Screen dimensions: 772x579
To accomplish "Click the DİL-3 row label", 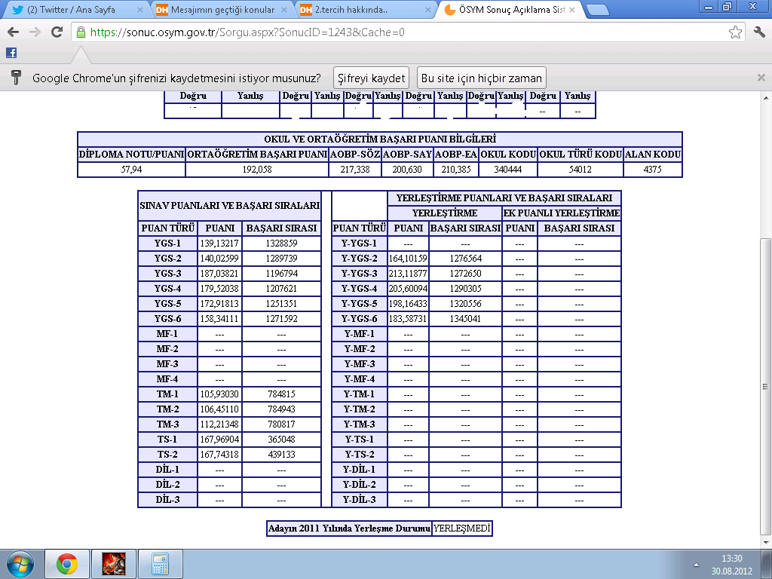I will point(167,501).
